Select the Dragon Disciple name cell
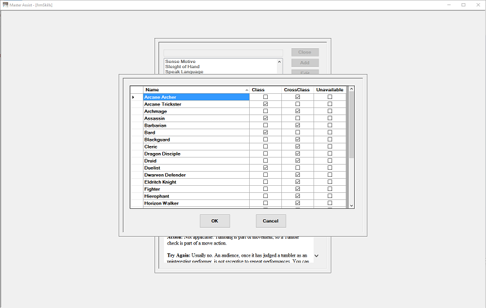 coord(196,154)
